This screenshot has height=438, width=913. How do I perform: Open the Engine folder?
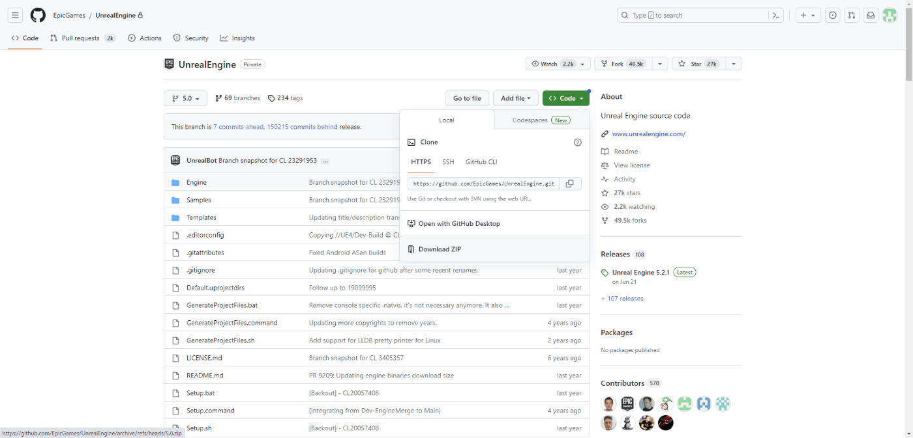tap(196, 182)
